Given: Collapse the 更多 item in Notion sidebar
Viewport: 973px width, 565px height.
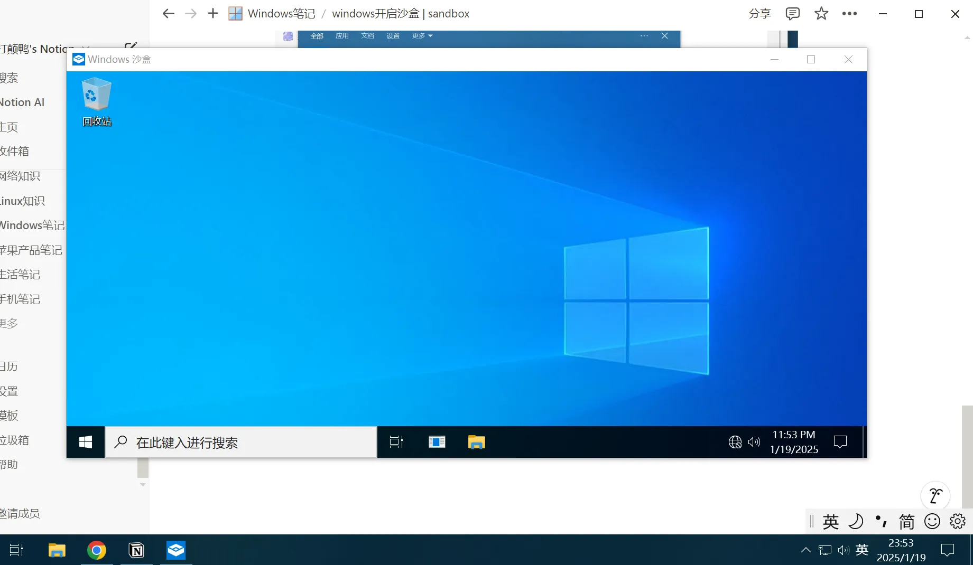Looking at the screenshot, I should coord(9,323).
